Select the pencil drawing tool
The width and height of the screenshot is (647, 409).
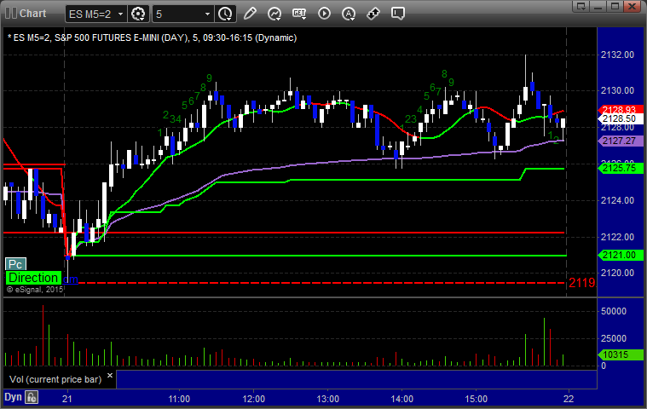(x=250, y=14)
